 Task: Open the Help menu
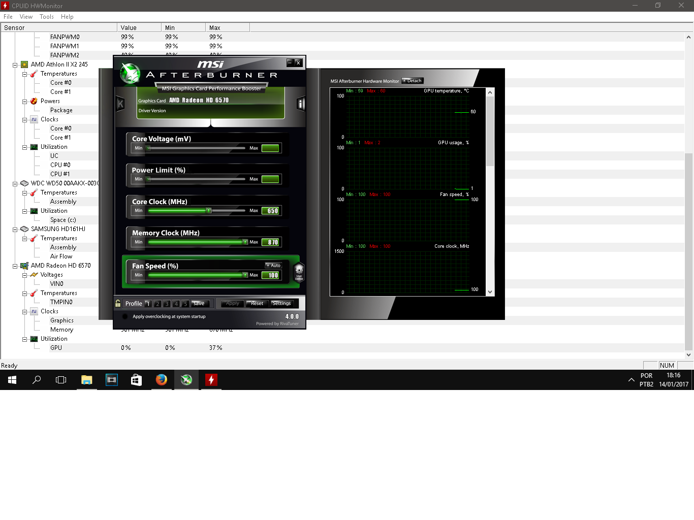click(67, 17)
